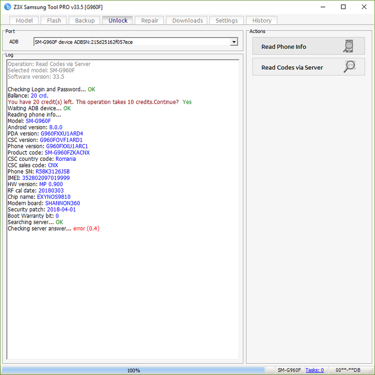This screenshot has height=375, width=375.
Task: Open the Model tab
Action: pos(24,21)
